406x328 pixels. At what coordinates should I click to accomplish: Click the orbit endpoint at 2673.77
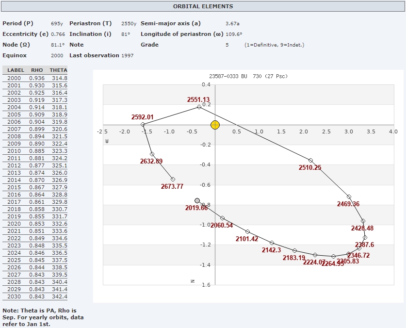(x=173, y=179)
